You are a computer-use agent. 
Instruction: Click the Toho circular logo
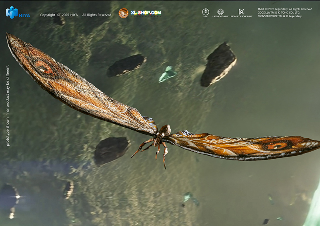click(x=206, y=12)
